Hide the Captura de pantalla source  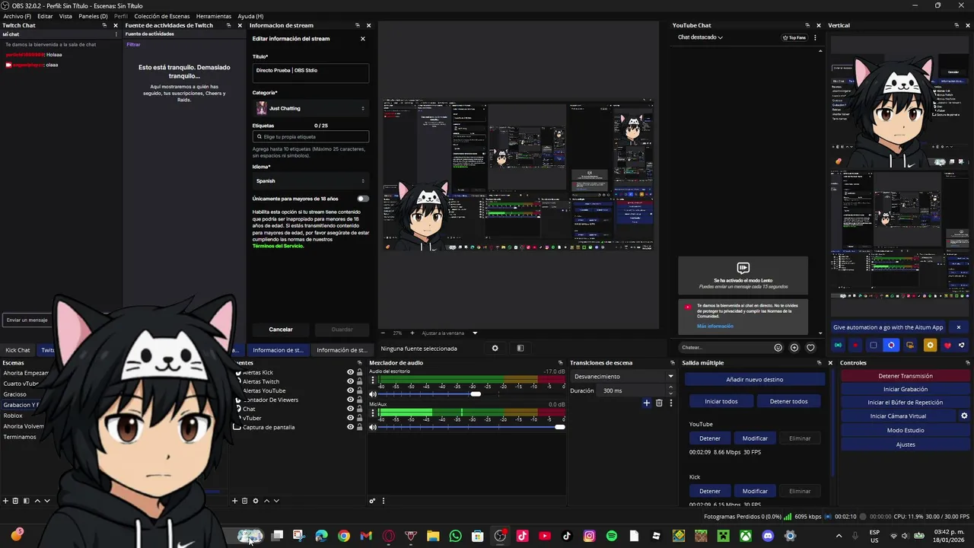pyautogui.click(x=350, y=427)
